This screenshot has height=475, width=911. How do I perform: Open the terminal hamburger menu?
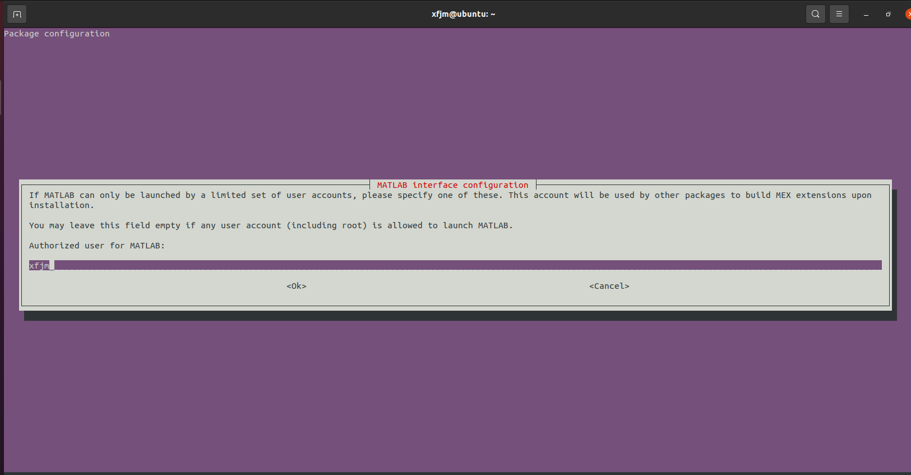tap(839, 14)
